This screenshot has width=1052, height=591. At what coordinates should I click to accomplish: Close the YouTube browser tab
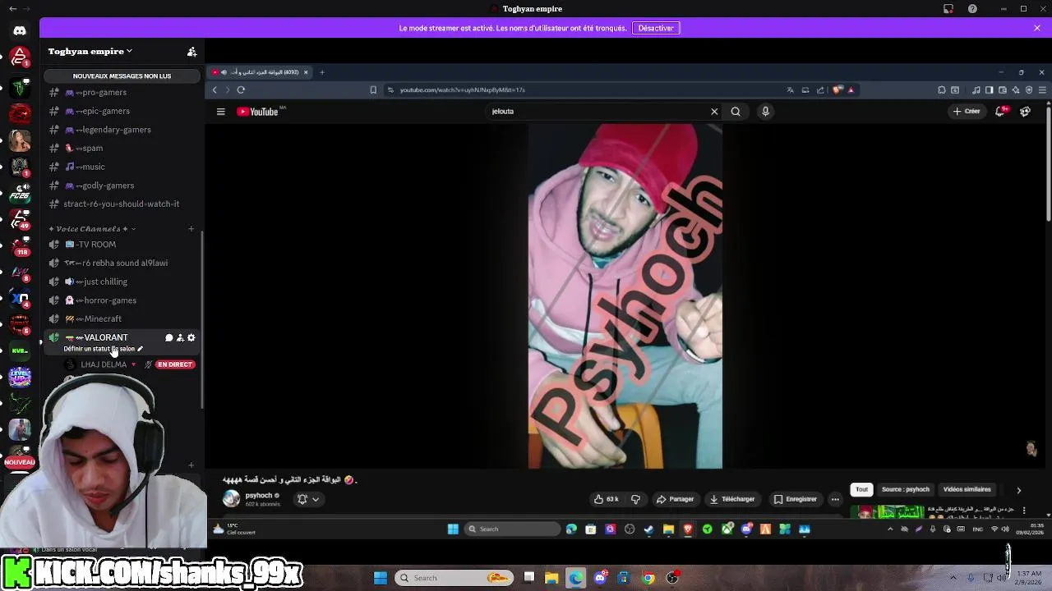(306, 72)
